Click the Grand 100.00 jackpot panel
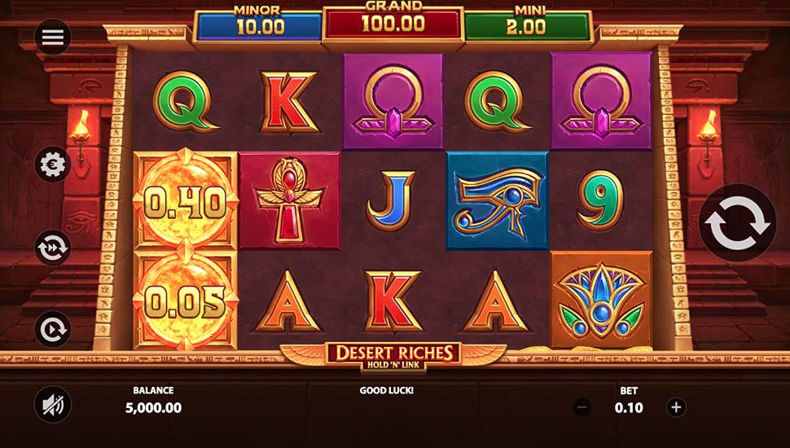 point(393,23)
